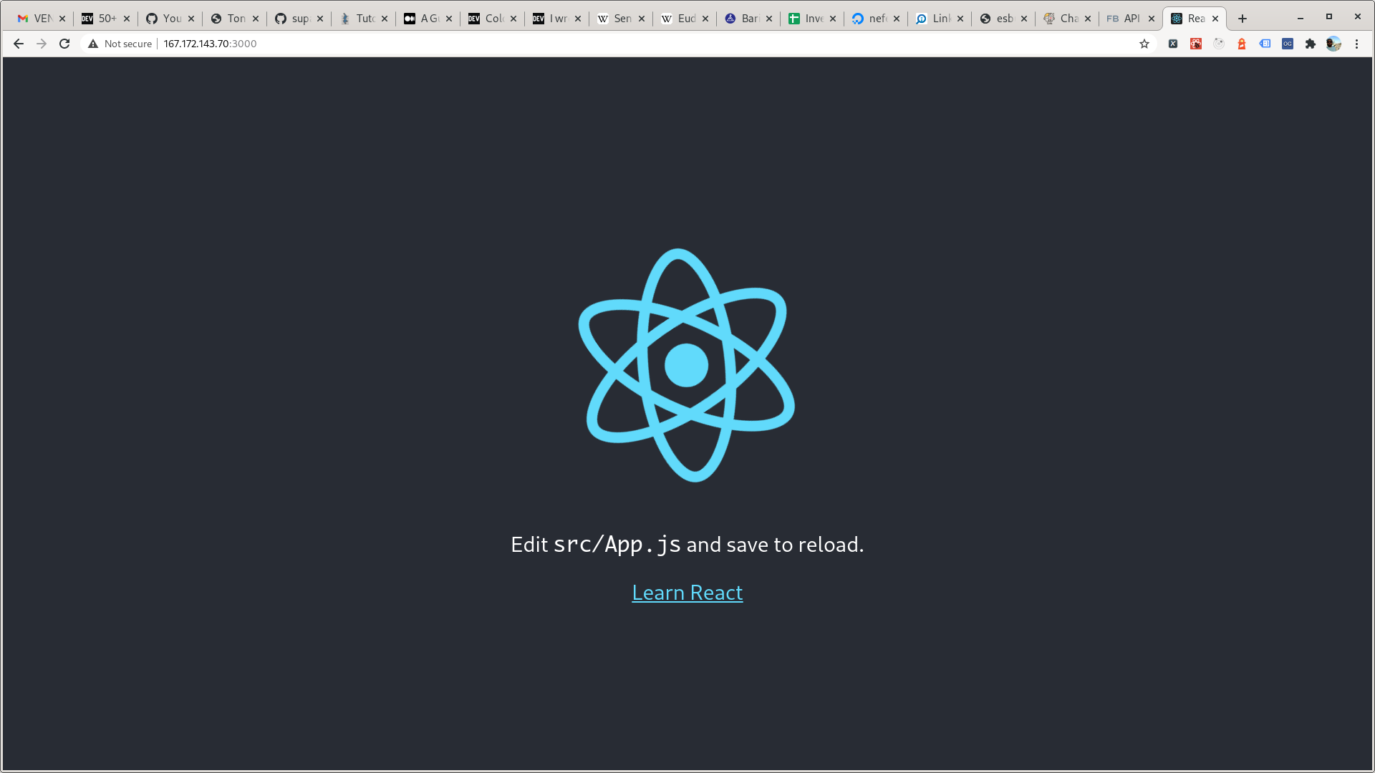Click the X extension icon in toolbar

[1173, 44]
